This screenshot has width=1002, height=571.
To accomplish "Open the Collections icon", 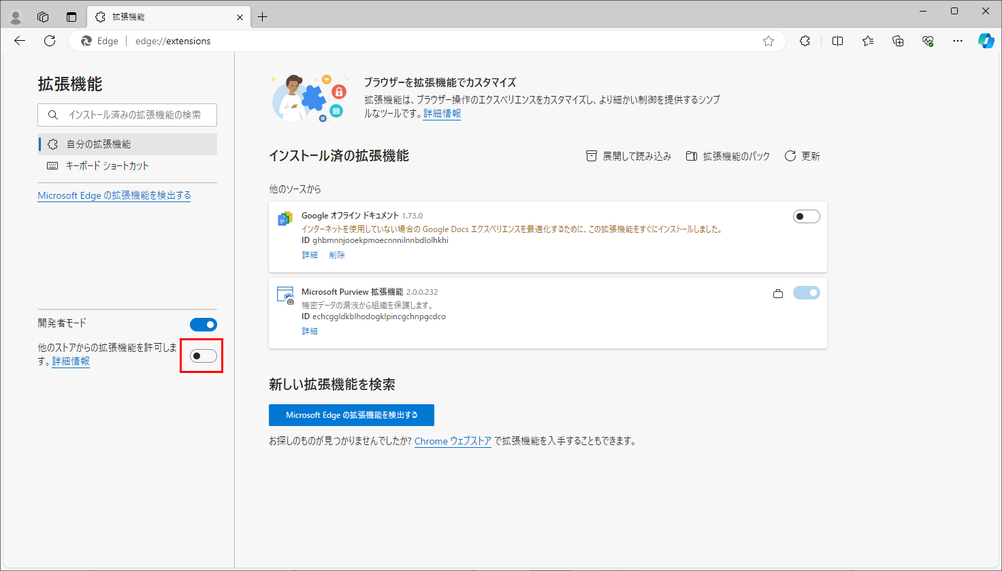I will [x=898, y=41].
